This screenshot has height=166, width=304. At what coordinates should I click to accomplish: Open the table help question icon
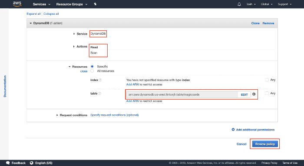click(99, 94)
